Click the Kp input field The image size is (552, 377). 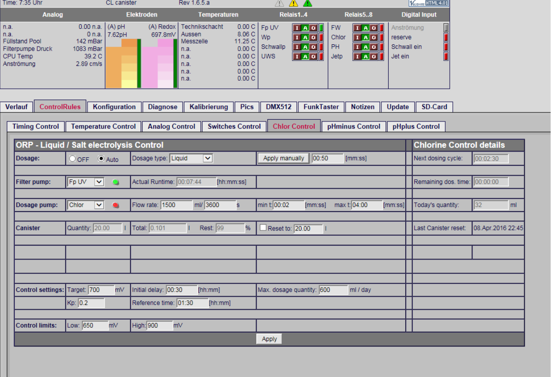pos(91,303)
